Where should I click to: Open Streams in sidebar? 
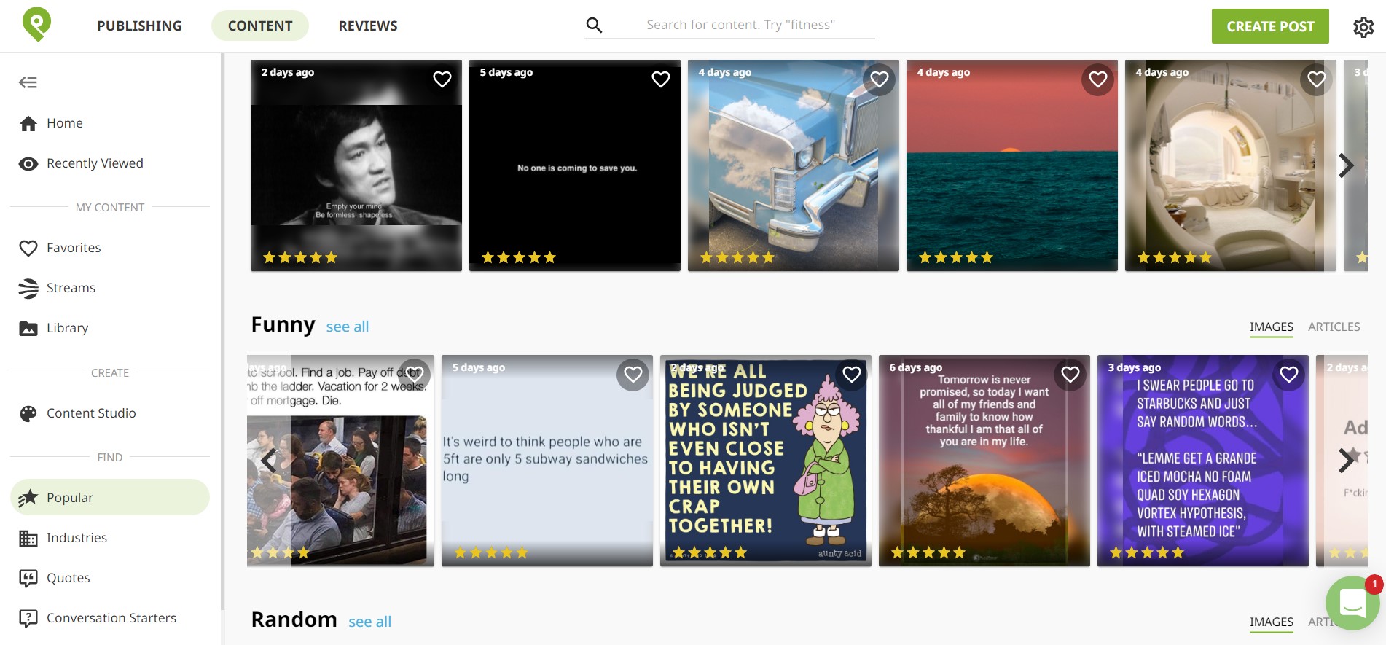tap(110, 288)
